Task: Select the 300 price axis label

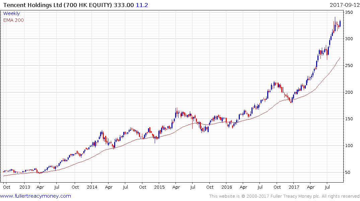Action: (x=349, y=39)
